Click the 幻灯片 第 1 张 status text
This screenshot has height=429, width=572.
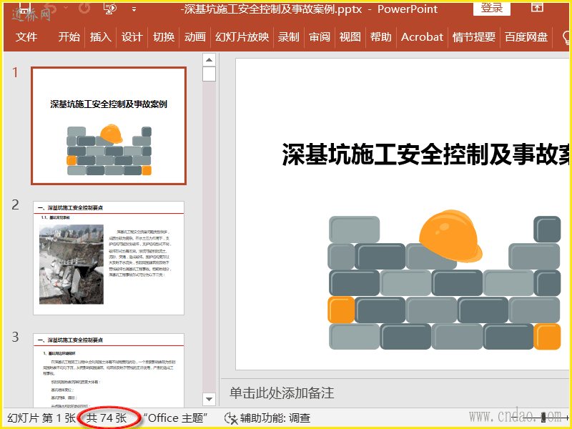pyautogui.click(x=41, y=418)
